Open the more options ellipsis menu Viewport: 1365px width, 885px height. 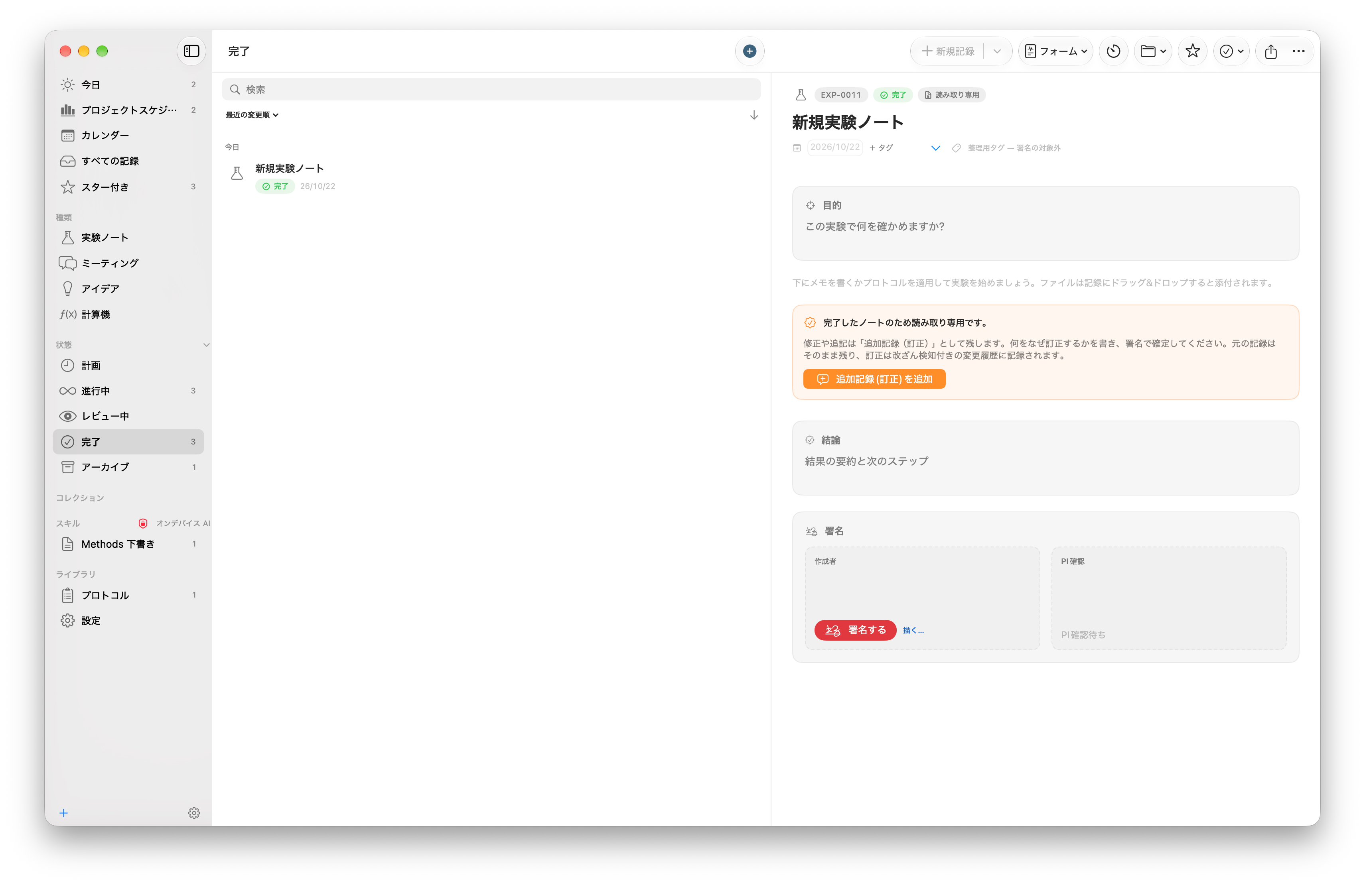coord(1298,51)
